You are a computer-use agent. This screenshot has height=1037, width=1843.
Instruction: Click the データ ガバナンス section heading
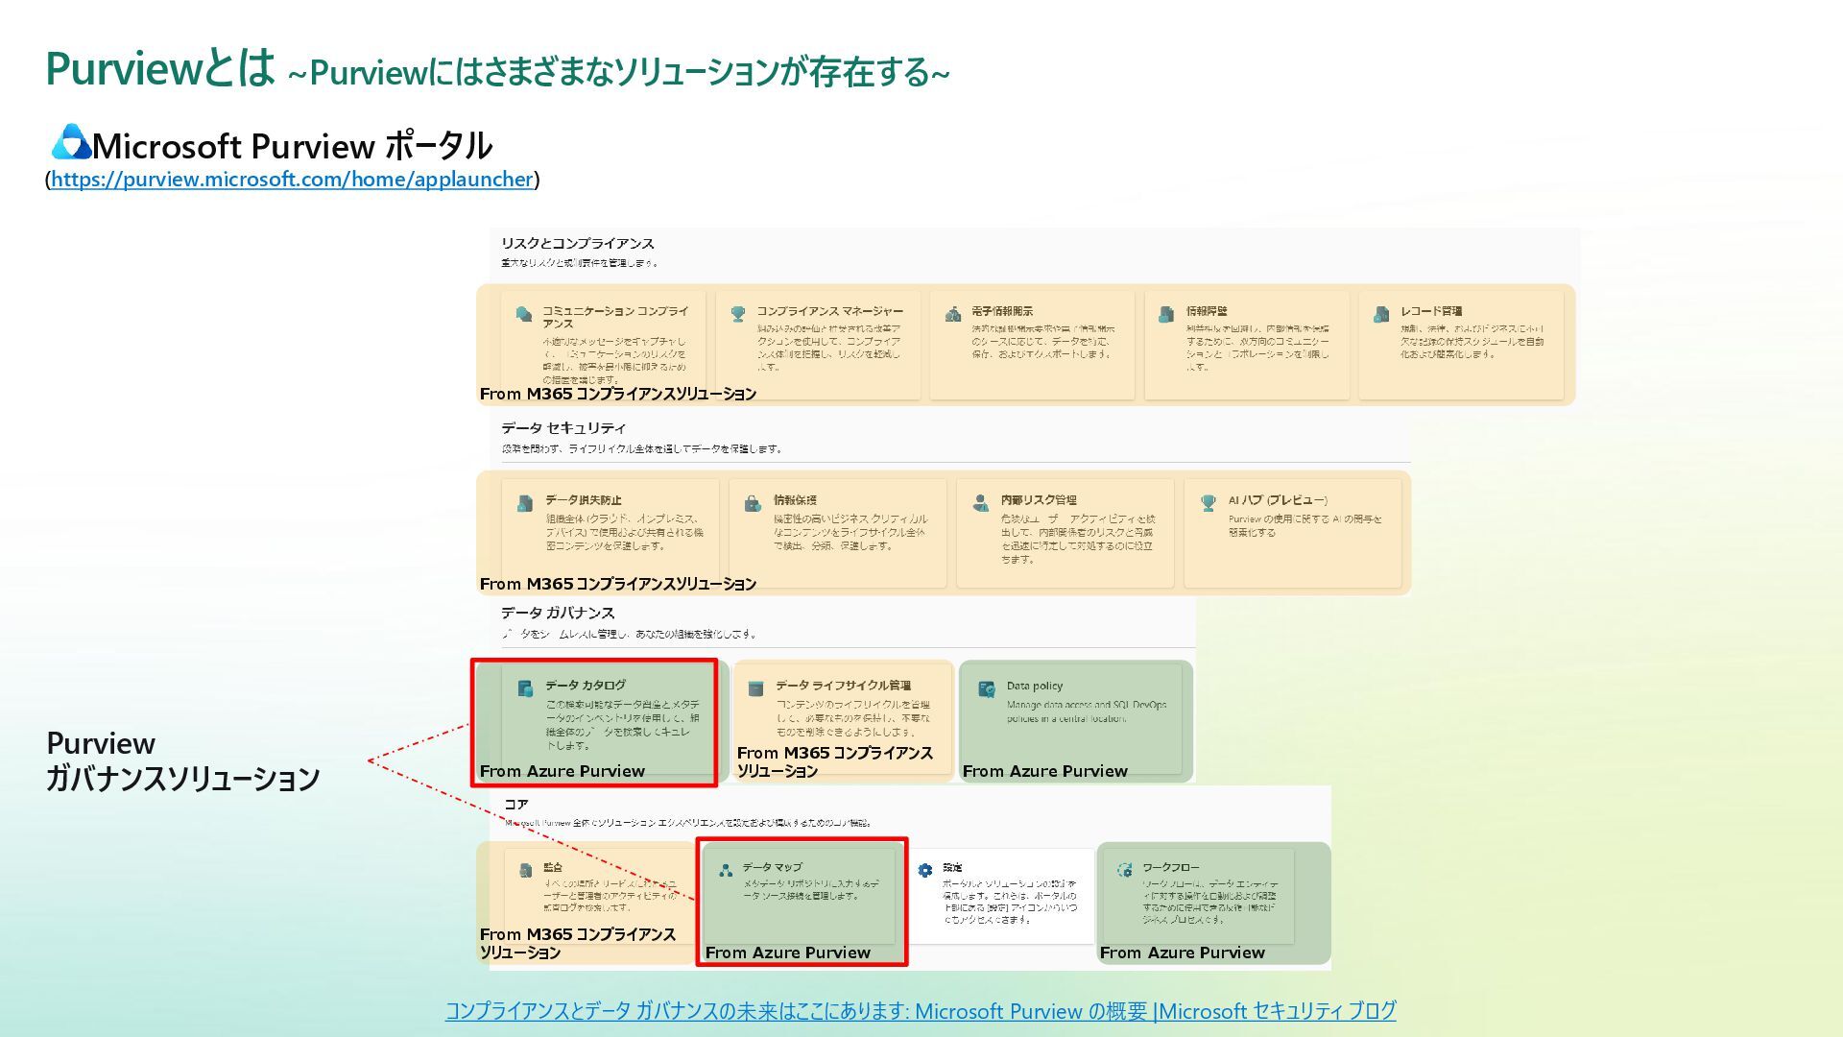pyautogui.click(x=558, y=613)
